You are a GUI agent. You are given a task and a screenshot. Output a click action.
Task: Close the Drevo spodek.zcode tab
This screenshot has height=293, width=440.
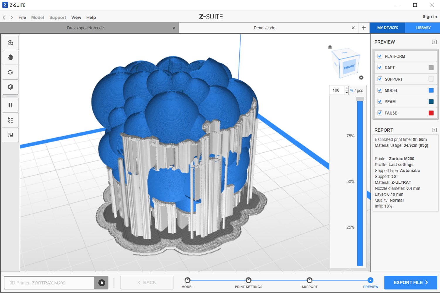(x=174, y=28)
